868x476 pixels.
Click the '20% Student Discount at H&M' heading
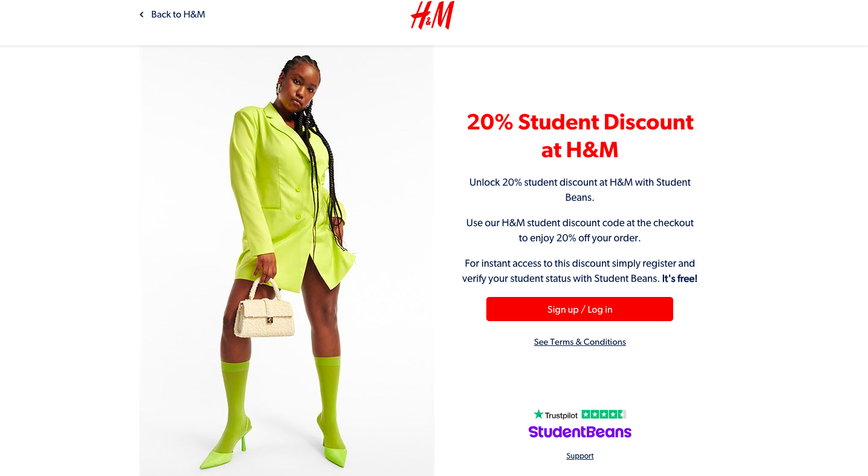579,135
